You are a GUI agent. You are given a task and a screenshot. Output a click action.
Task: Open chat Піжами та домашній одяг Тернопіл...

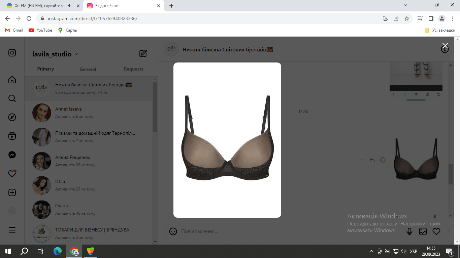point(89,137)
